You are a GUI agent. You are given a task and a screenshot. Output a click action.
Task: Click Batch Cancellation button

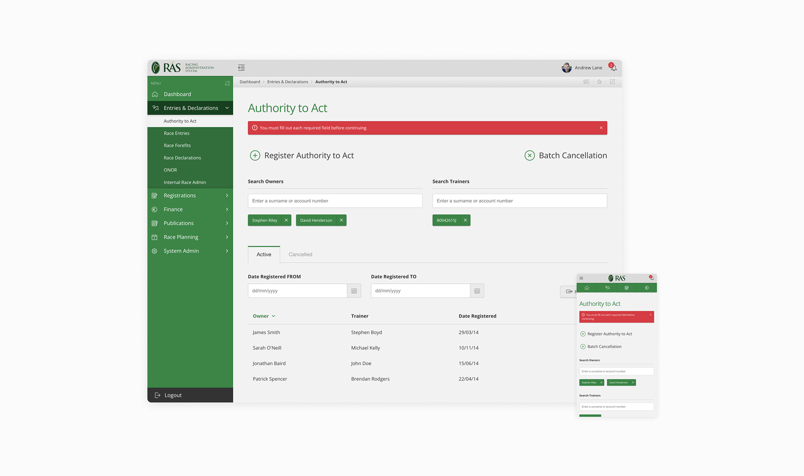[565, 155]
